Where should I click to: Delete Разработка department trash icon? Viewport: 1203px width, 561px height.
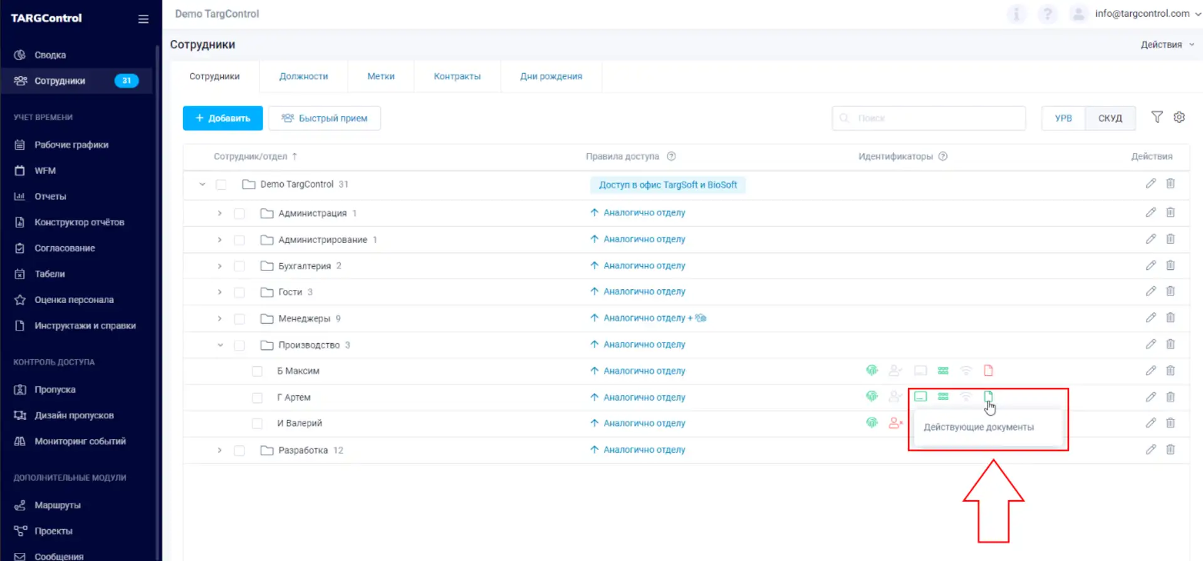click(x=1170, y=450)
